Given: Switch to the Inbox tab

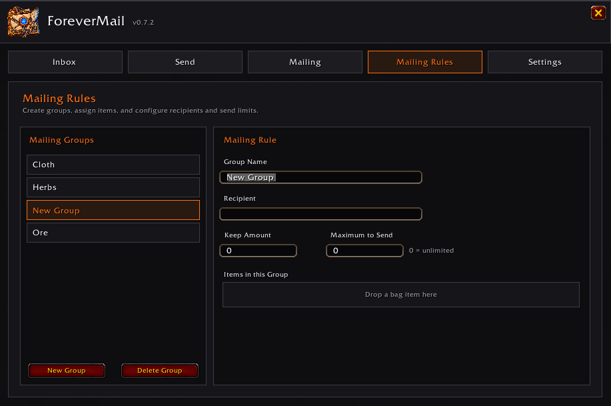Looking at the screenshot, I should pyautogui.click(x=65, y=62).
